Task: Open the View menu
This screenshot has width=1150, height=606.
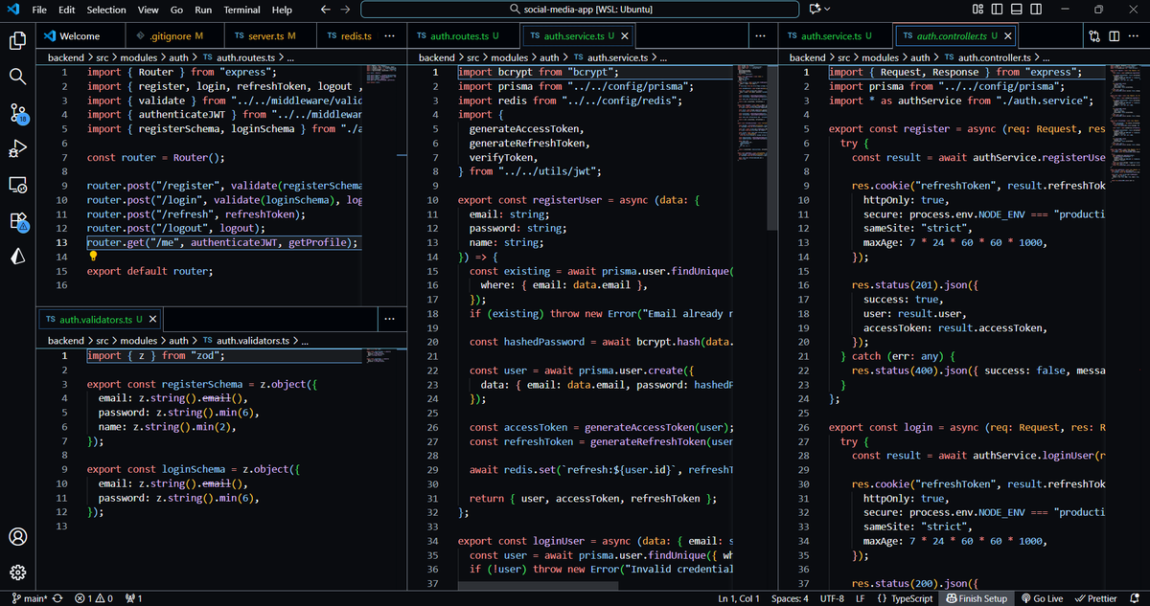Action: (x=149, y=10)
